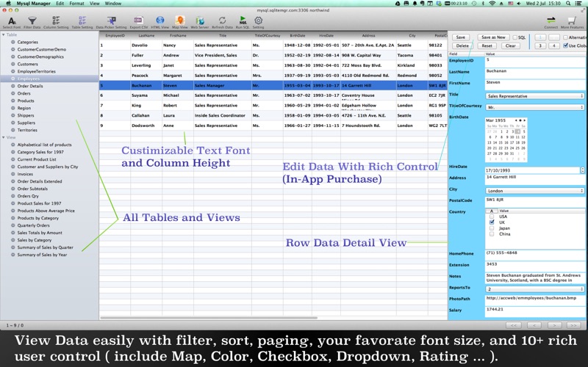
Task: Select the Davolio row in the table
Action: [273, 45]
